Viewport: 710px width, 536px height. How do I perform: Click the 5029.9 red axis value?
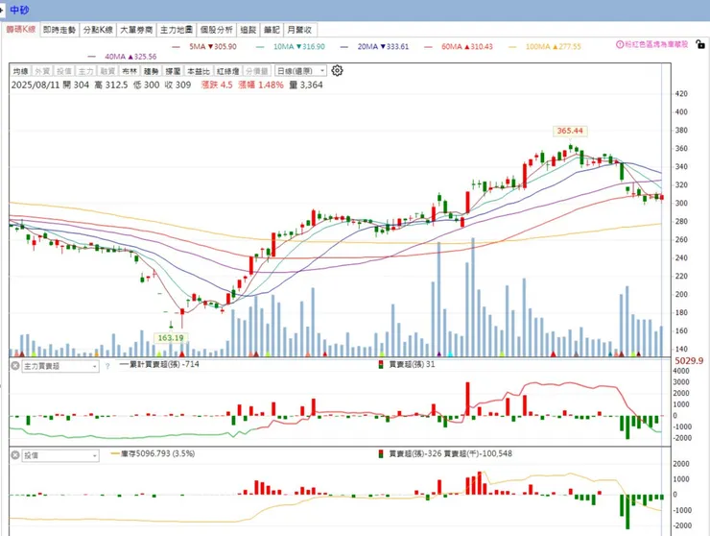coord(689,361)
